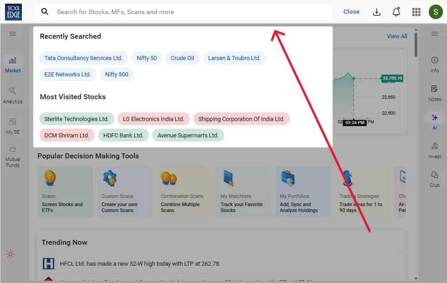Viewport: 447px width, 283px height.
Task: Click the search magnifier icon
Action: click(45, 12)
